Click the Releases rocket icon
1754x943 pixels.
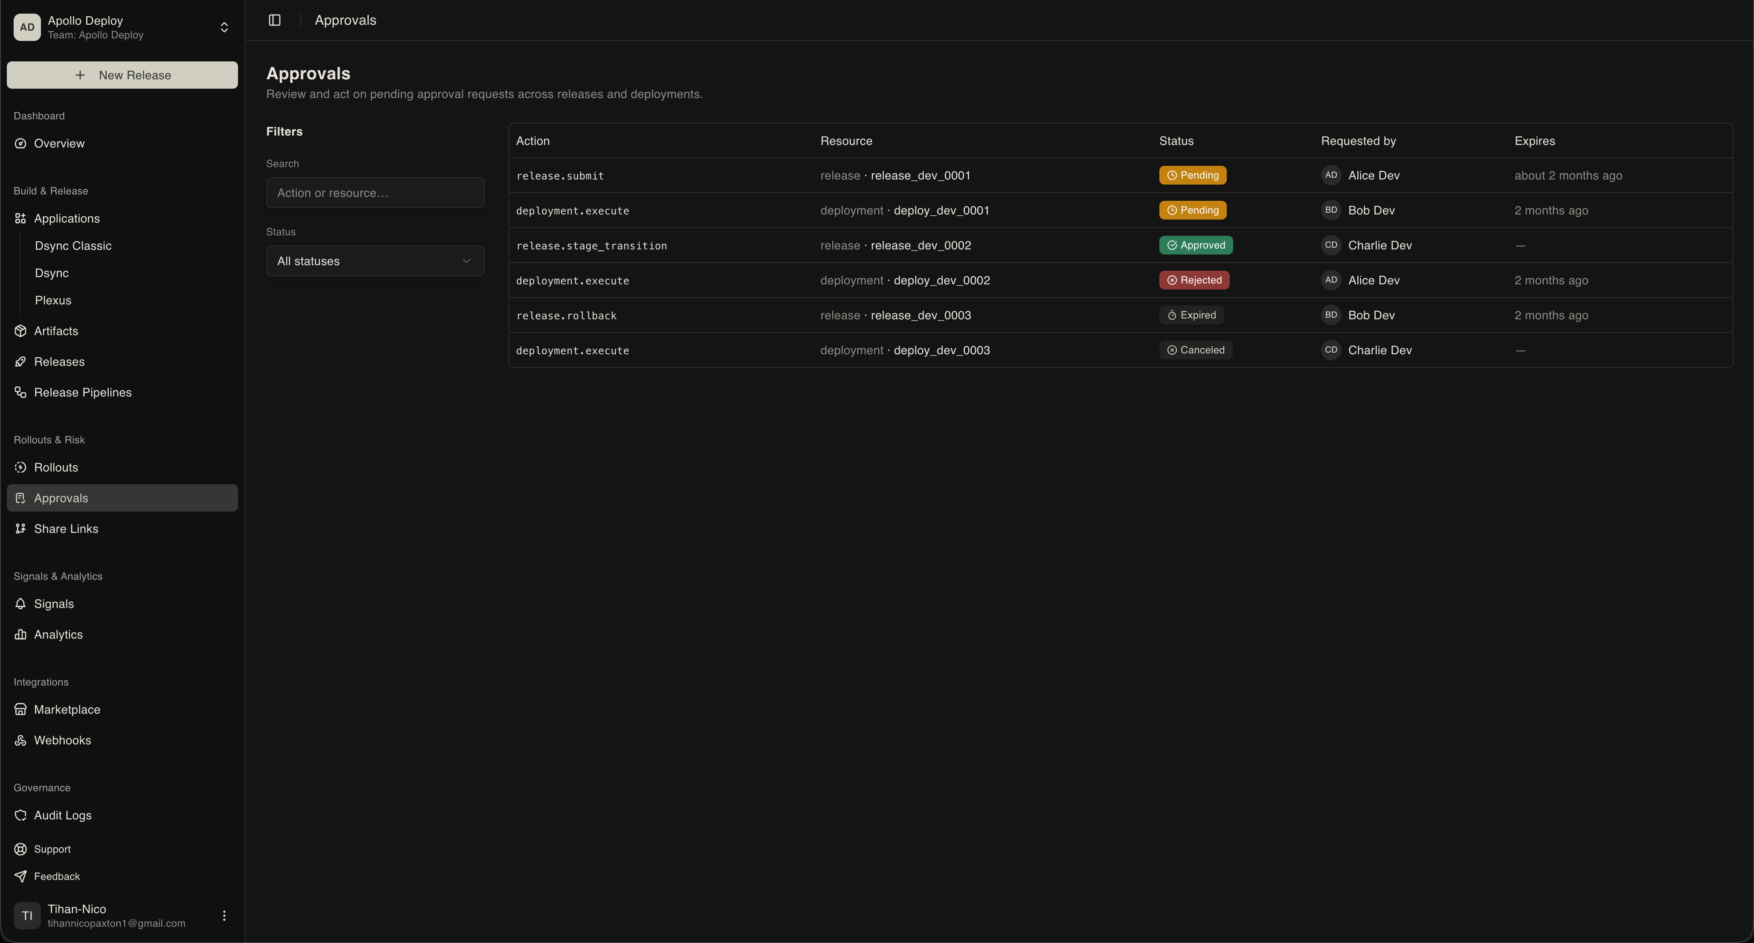(20, 361)
